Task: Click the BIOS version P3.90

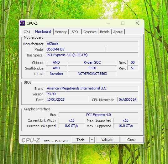Action: [92, 94]
